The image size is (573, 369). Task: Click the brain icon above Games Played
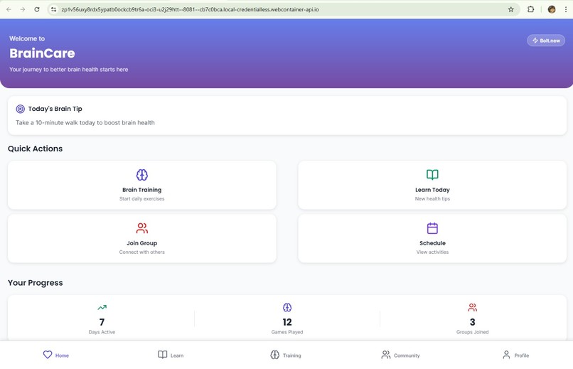point(287,308)
